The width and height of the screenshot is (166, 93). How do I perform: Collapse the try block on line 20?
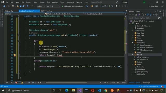pyautogui.click(x=18, y=41)
